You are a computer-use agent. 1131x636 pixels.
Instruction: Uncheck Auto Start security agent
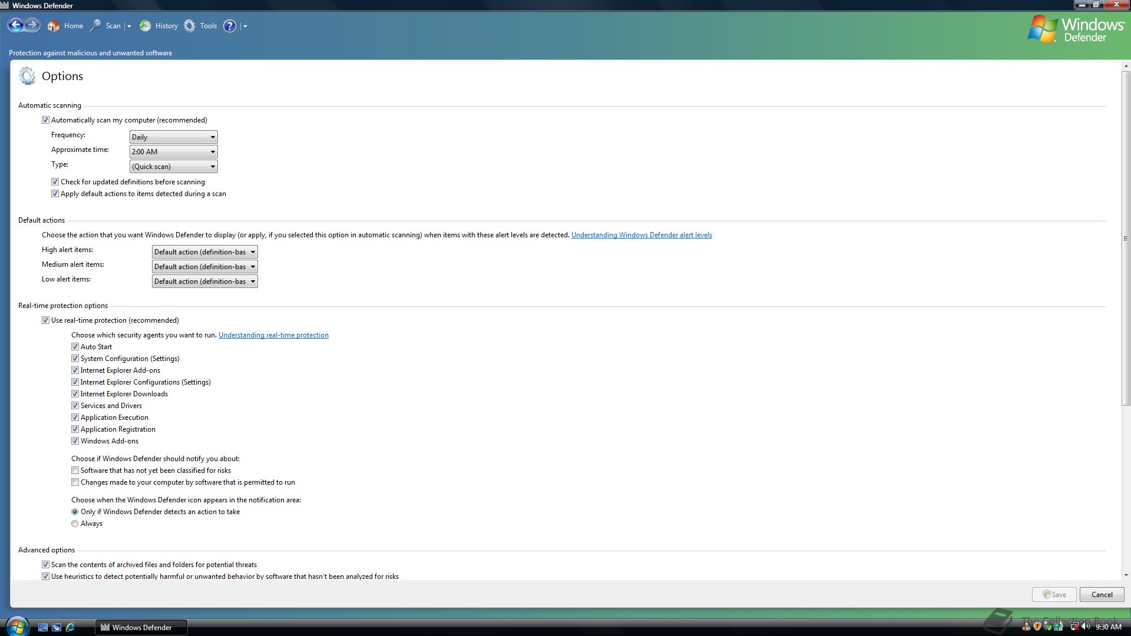[x=75, y=347]
